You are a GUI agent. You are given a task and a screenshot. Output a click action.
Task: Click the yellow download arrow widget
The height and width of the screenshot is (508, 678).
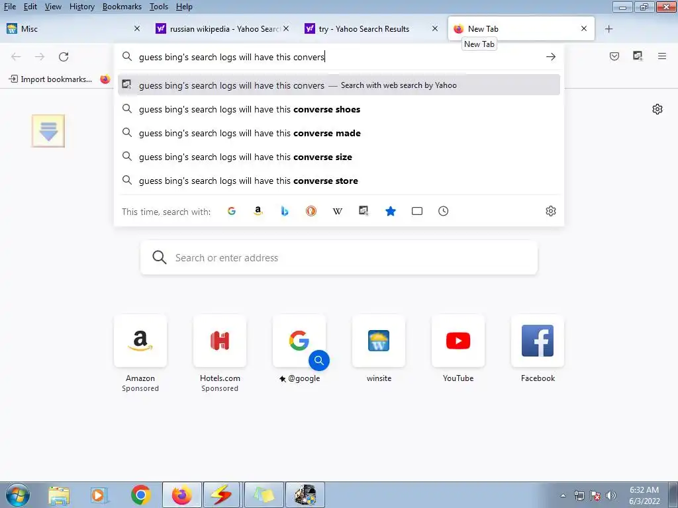click(48, 131)
